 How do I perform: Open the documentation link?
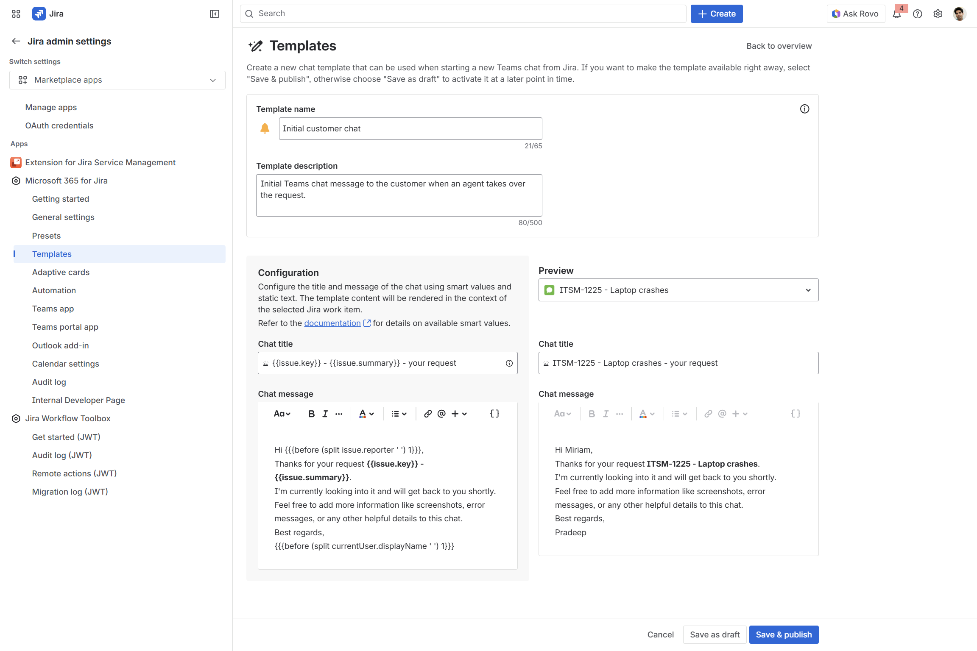(332, 323)
